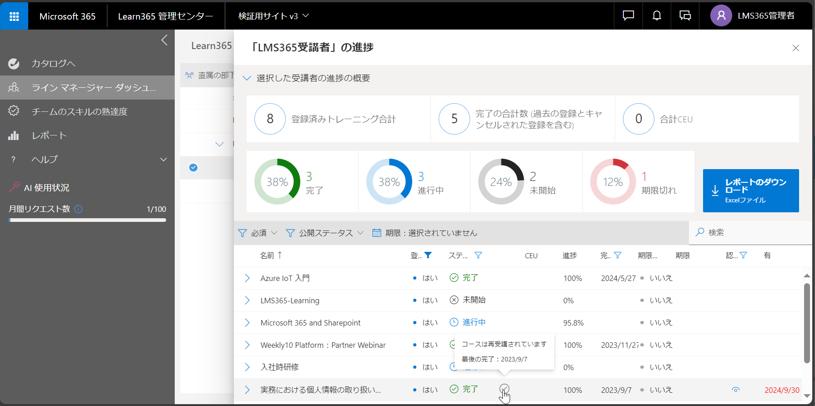This screenshot has width=815, height=406.
Task: Click the 直属の部下 people icon in dashboard
Action: pos(189,75)
